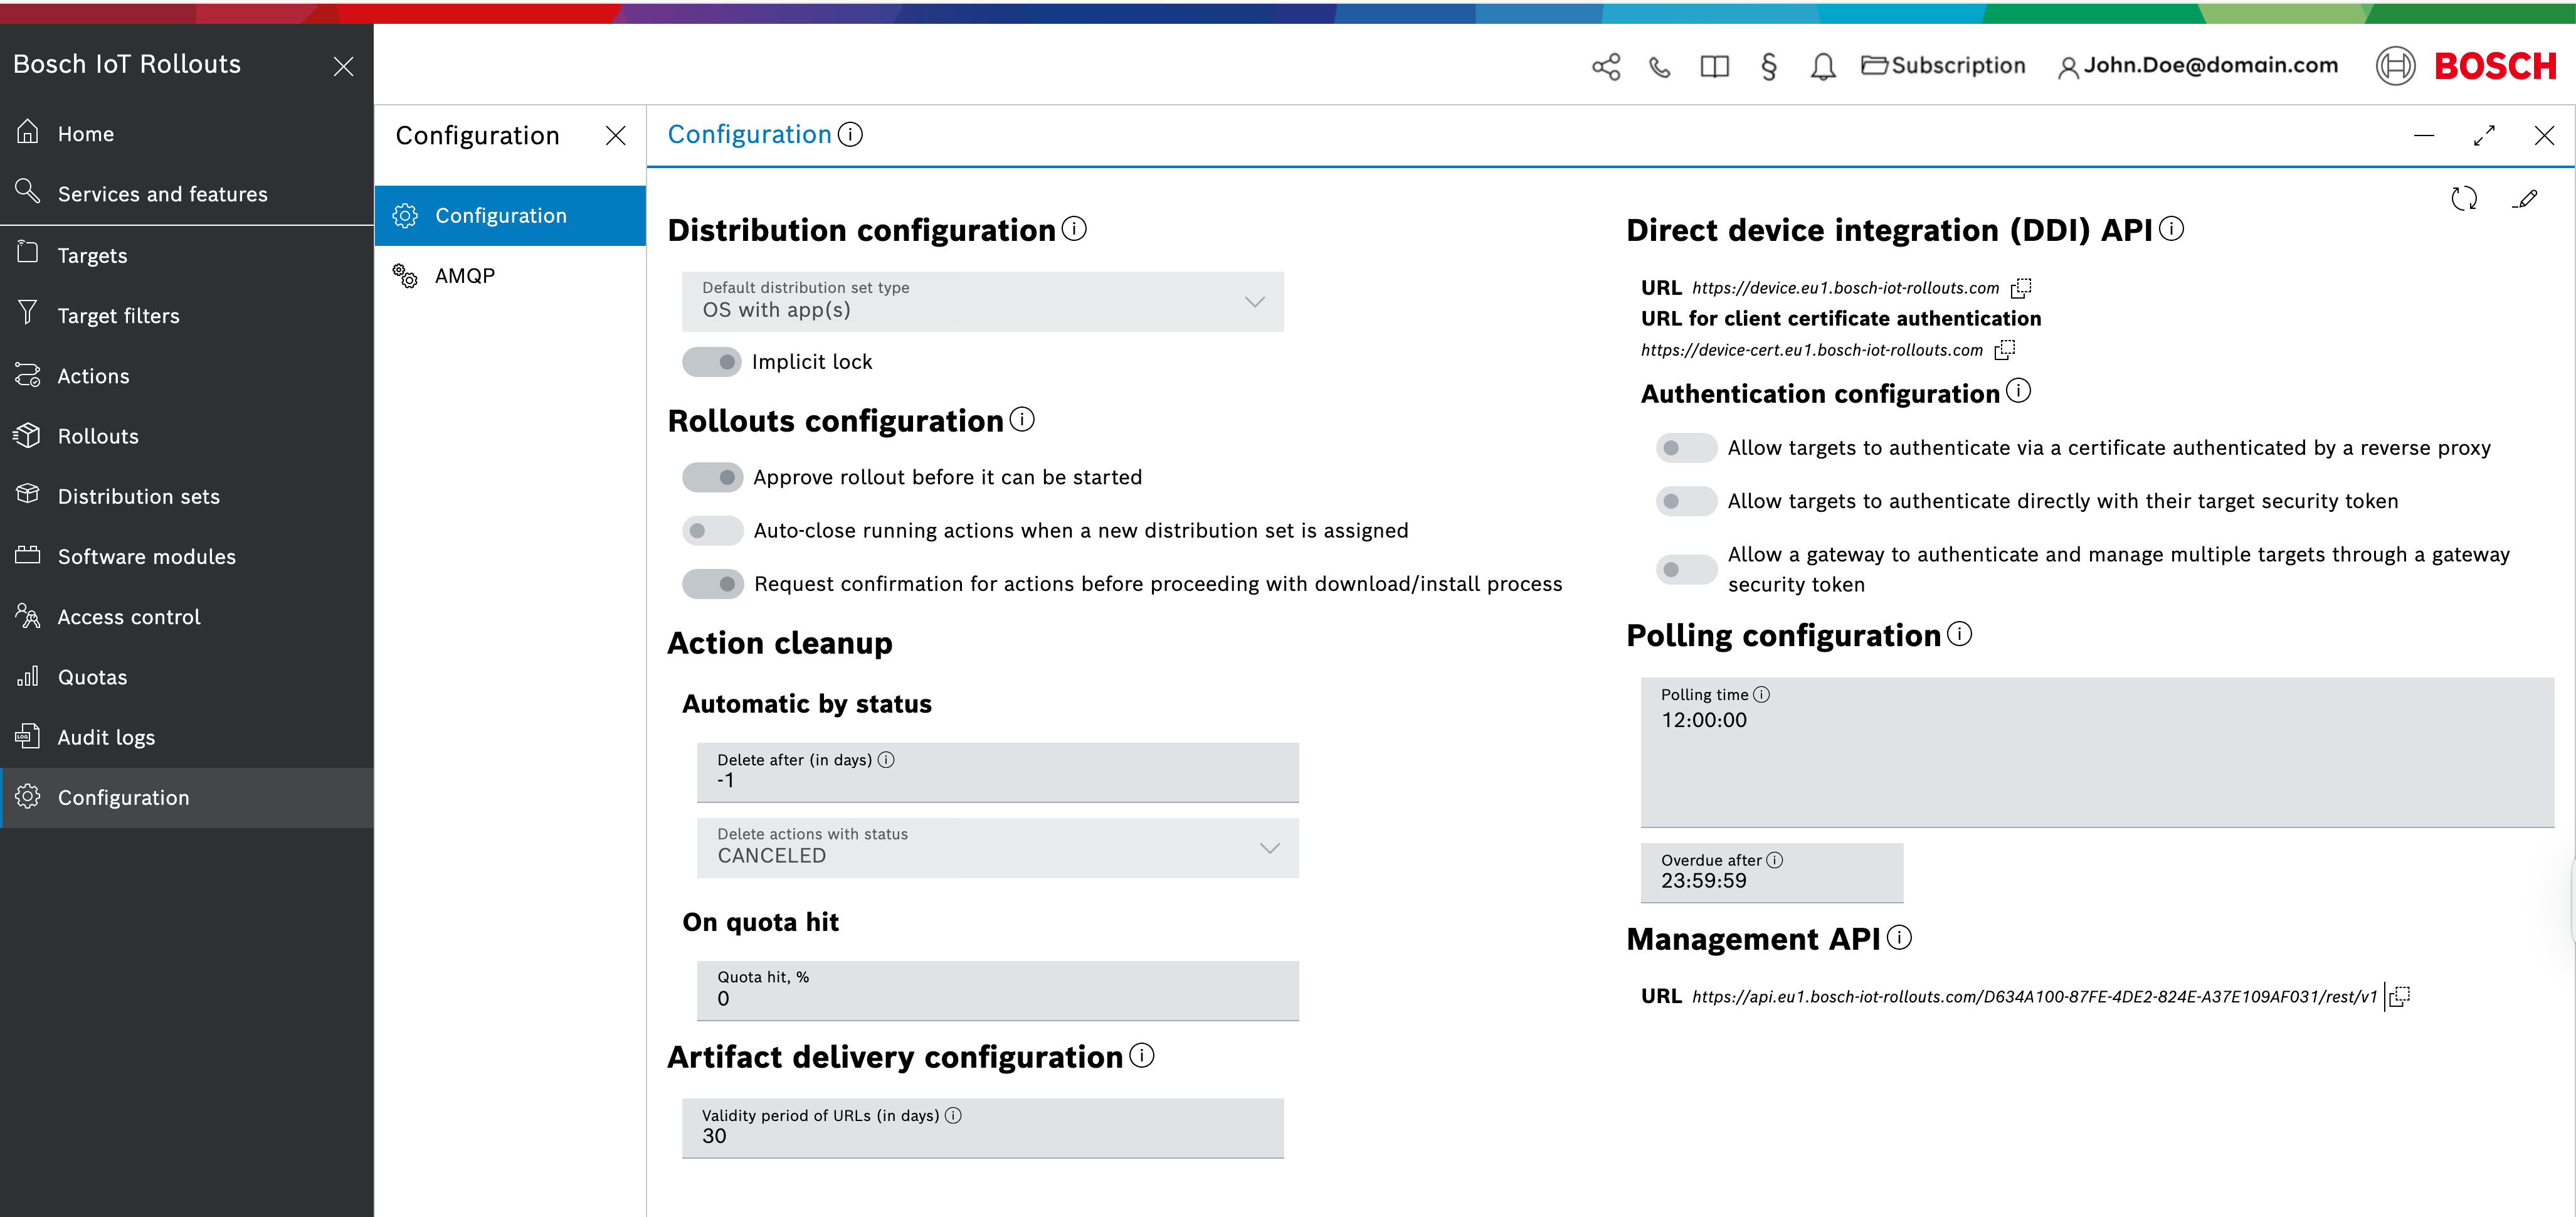Click the Subscription link
This screenshot has width=2576, height=1217.
[x=1943, y=66]
